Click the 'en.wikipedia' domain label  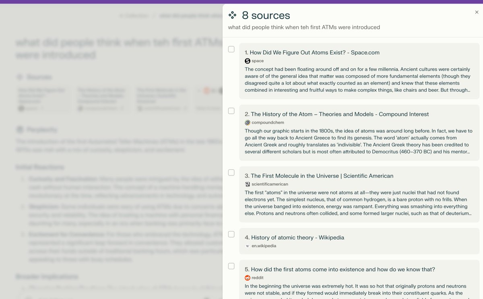pos(264,246)
